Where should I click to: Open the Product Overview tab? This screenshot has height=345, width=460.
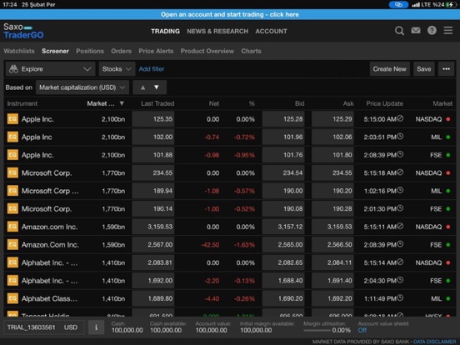click(207, 51)
